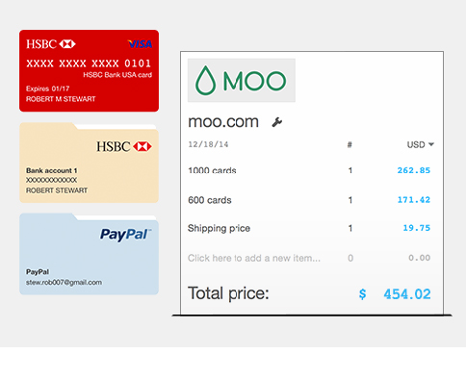Click 'Click here to add a new item...'
The height and width of the screenshot is (379, 466).
tap(254, 258)
